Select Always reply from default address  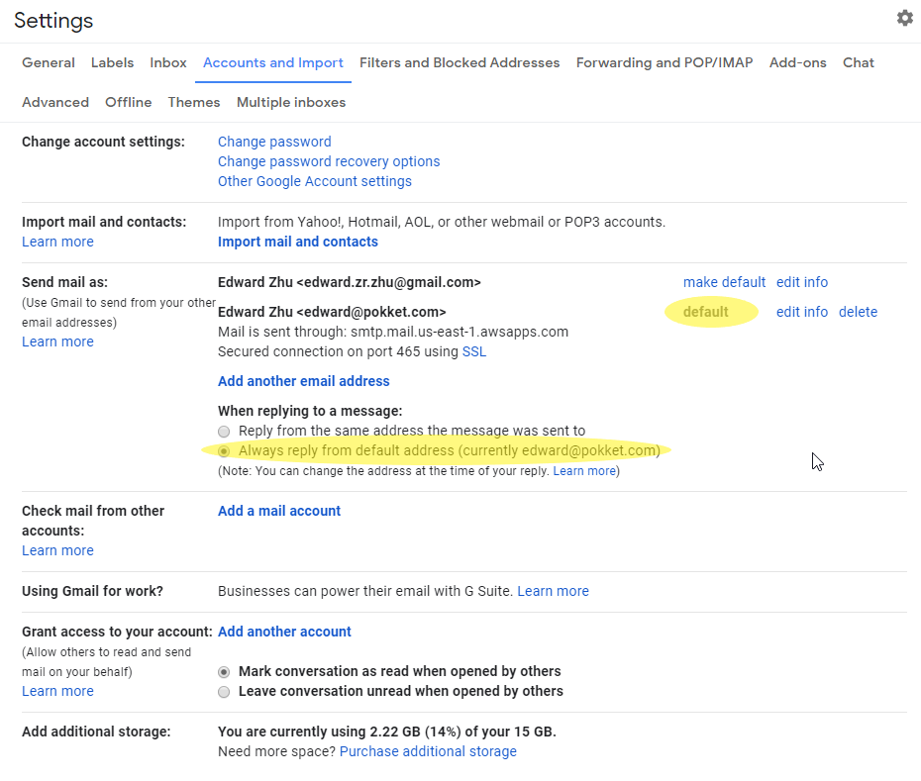coord(224,451)
